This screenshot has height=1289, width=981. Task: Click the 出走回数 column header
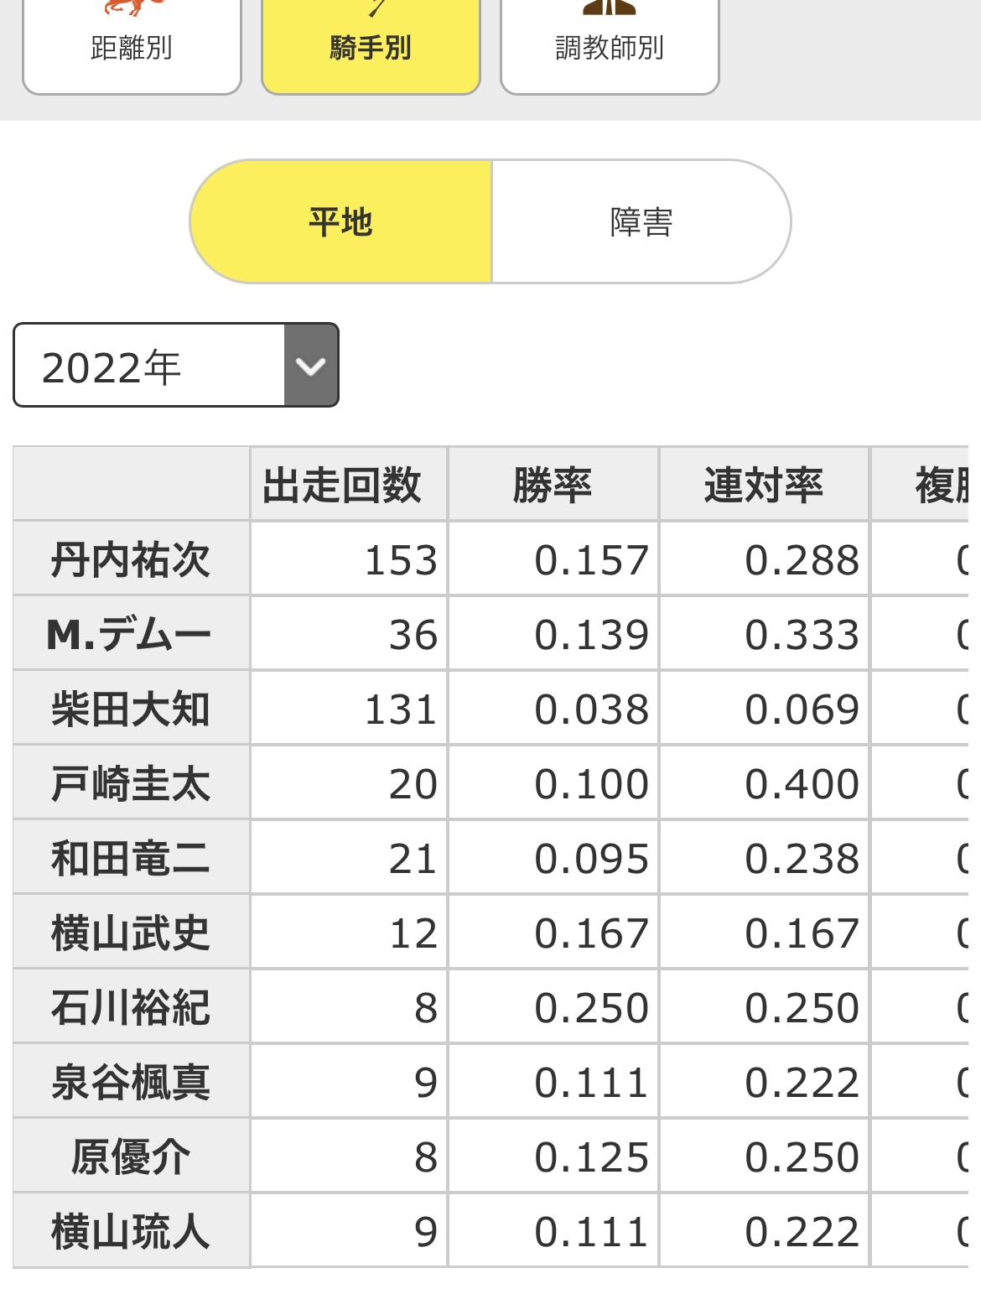[342, 485]
